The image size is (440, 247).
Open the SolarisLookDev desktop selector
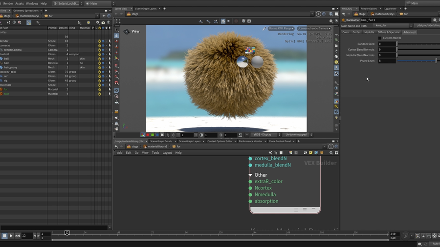pyautogui.click(x=68, y=3)
